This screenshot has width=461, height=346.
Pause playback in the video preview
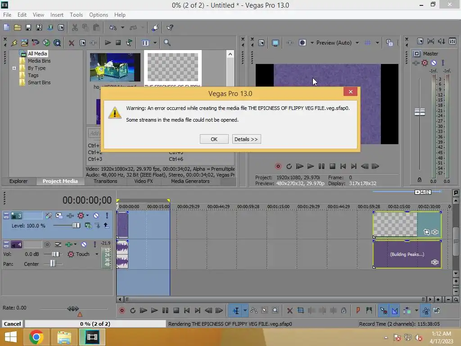321,166
